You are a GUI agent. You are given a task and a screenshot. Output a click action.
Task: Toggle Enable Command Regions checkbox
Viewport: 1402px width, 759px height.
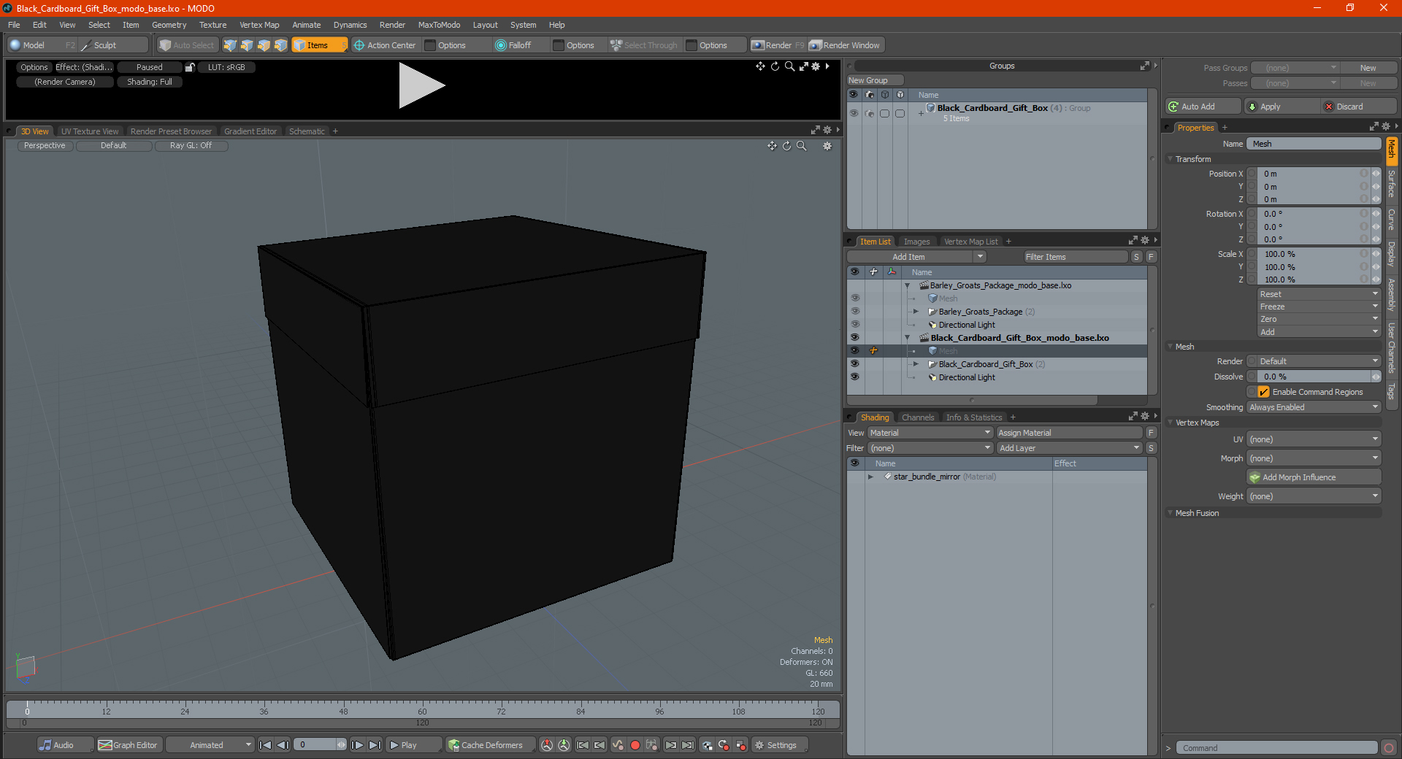[1264, 392]
